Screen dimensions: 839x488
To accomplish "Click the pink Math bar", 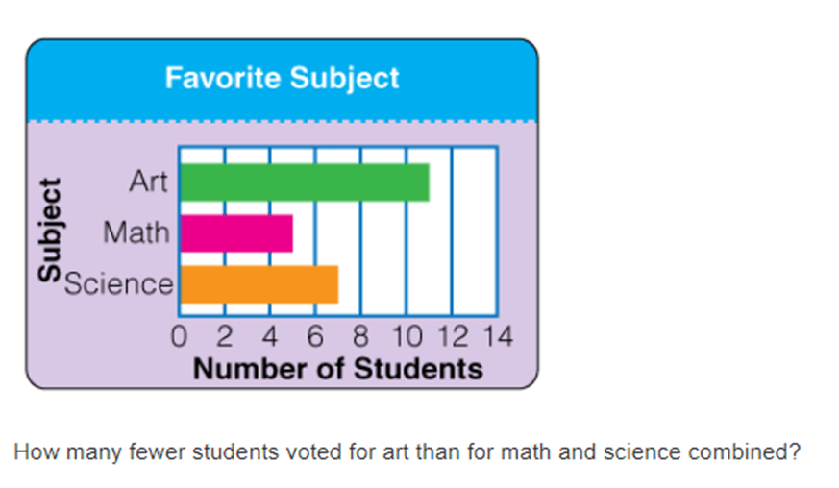I will (237, 233).
